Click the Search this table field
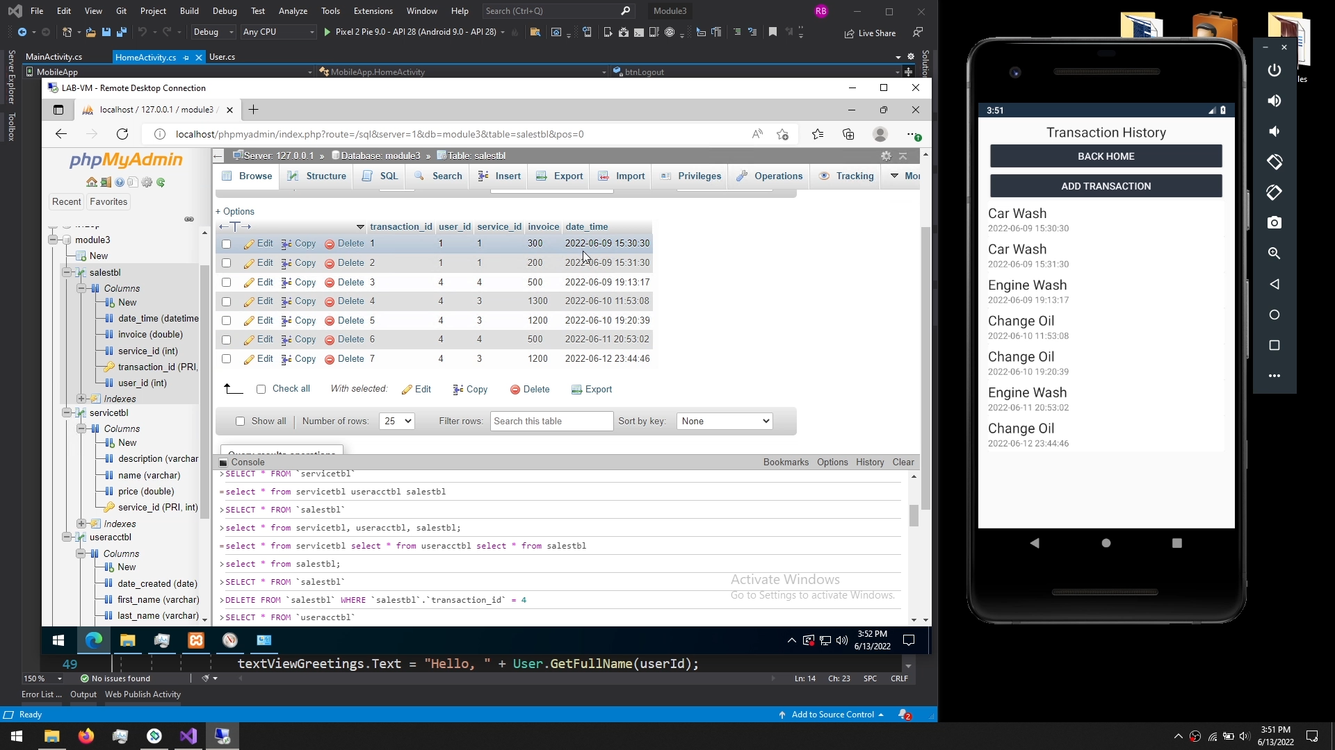This screenshot has width=1335, height=750. 551,422
